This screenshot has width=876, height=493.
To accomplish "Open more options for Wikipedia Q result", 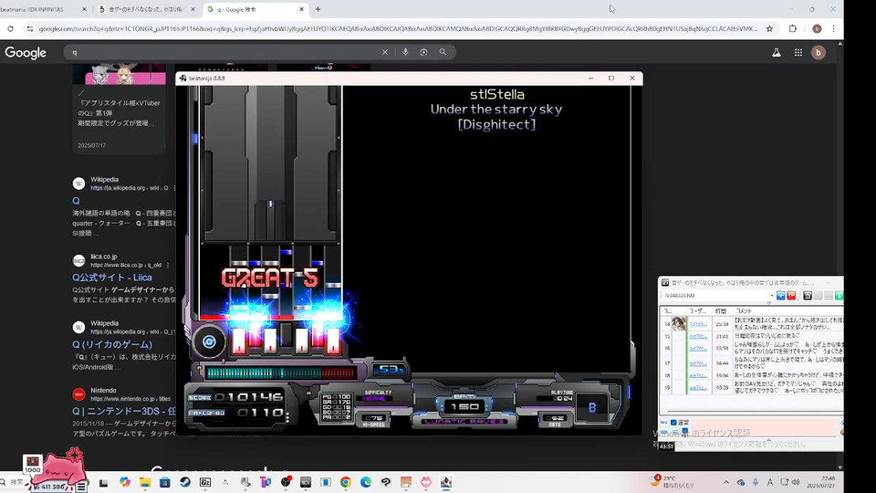I will (x=173, y=188).
